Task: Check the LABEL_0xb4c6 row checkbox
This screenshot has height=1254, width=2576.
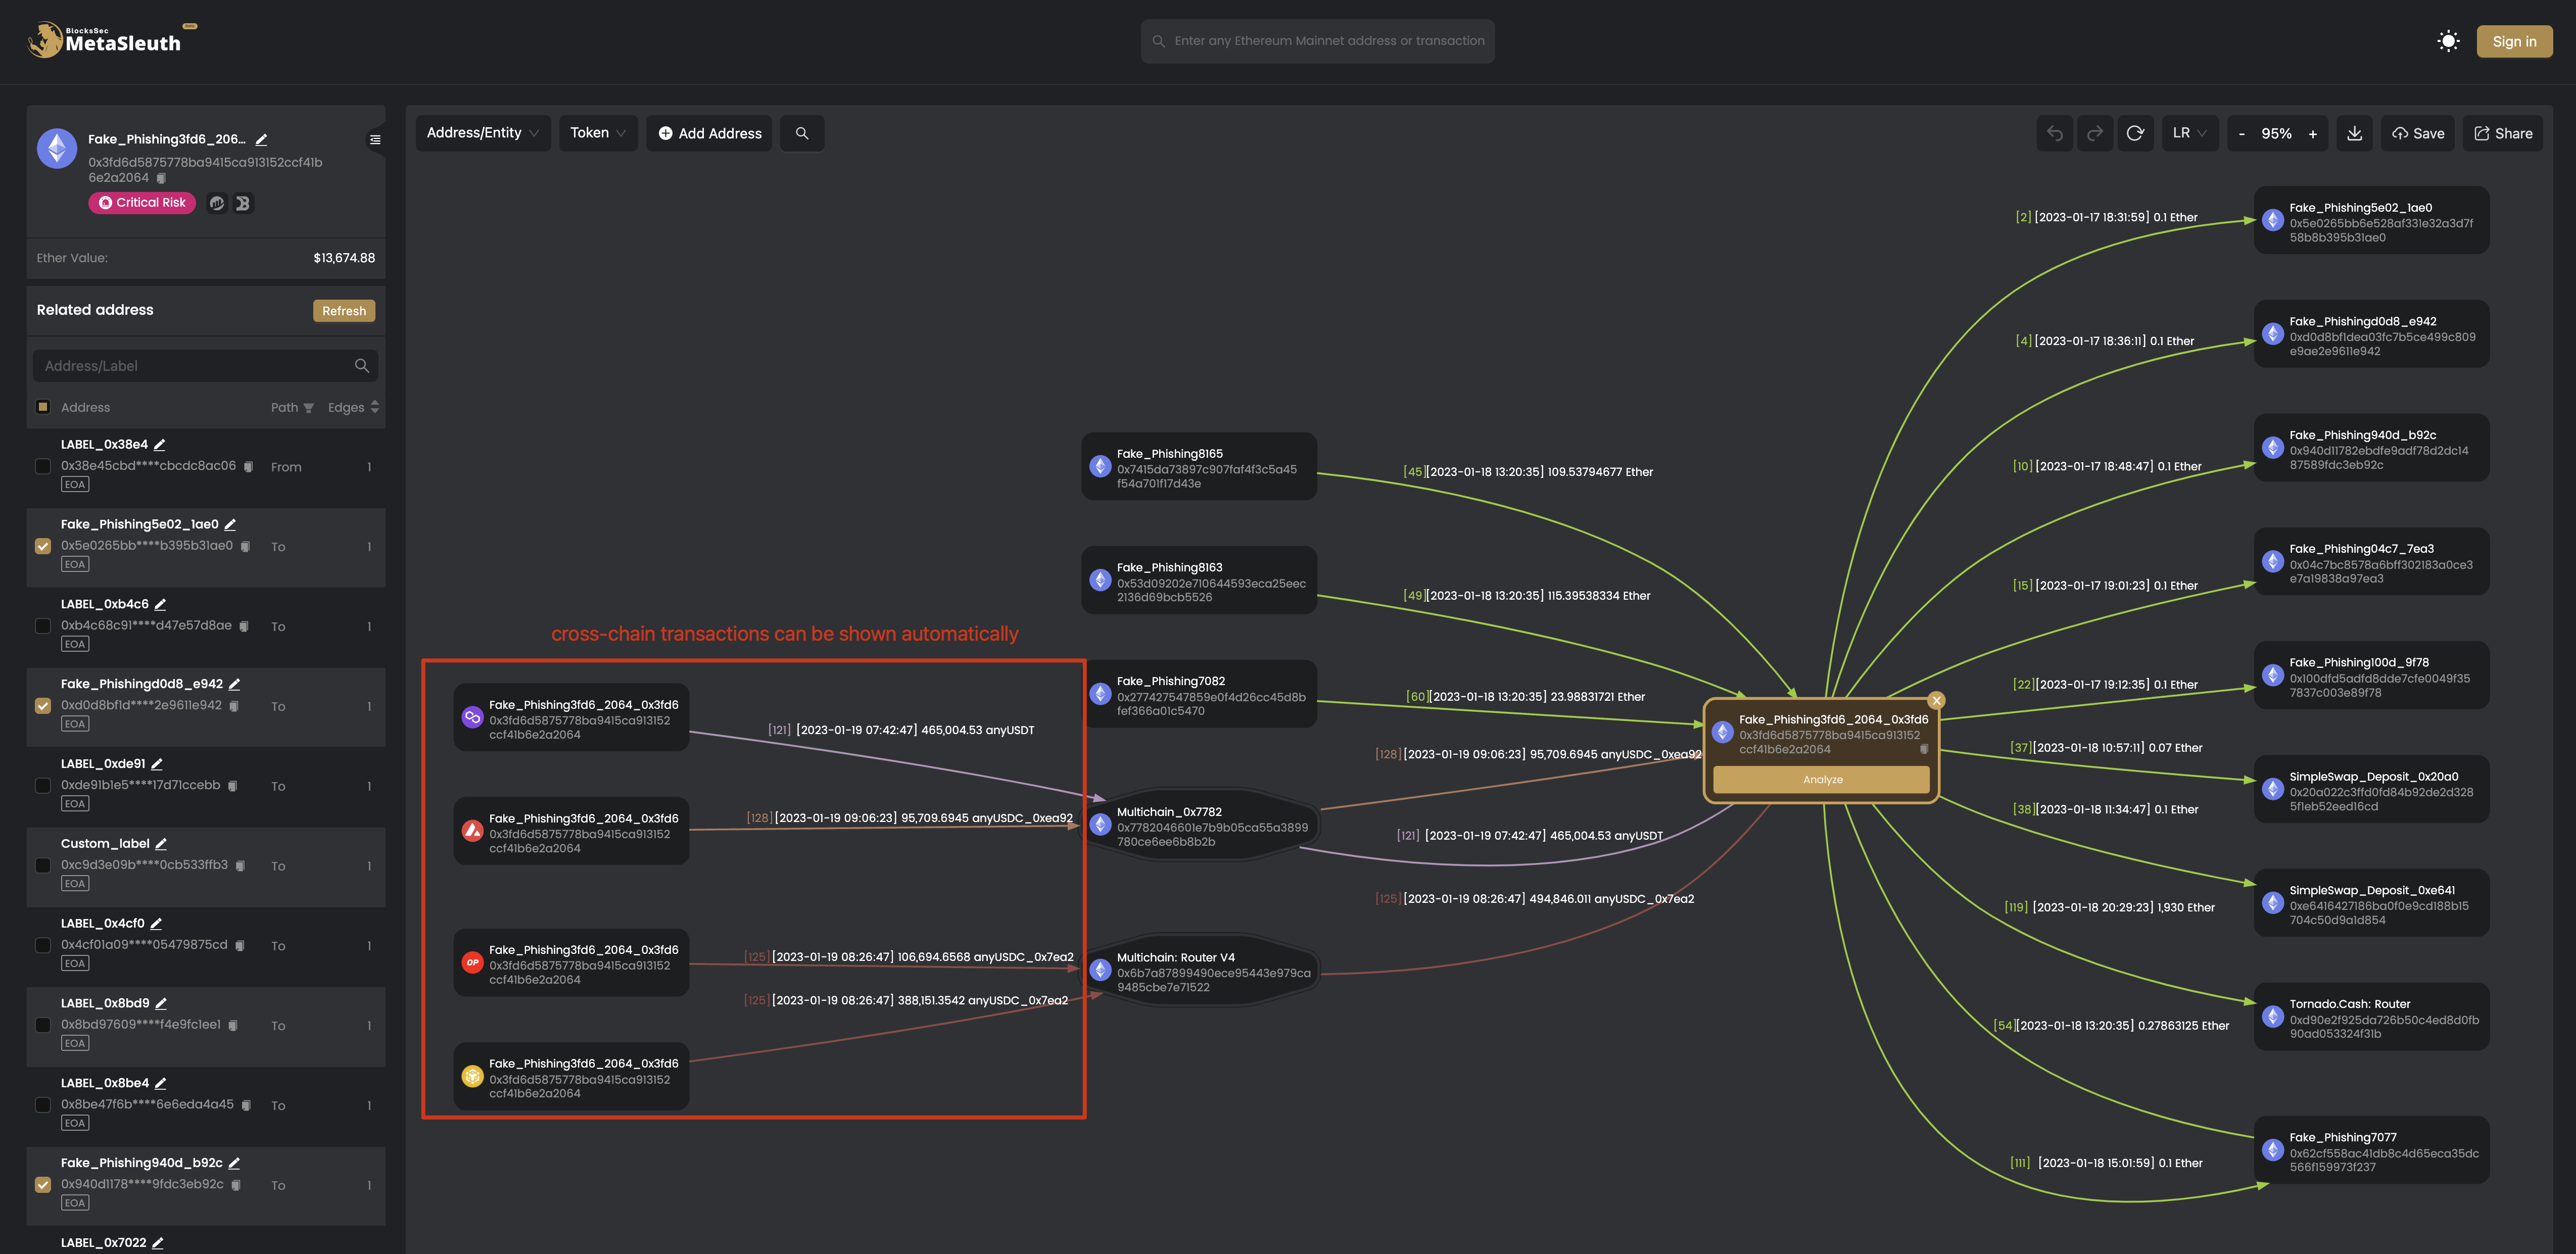Action: 43,626
